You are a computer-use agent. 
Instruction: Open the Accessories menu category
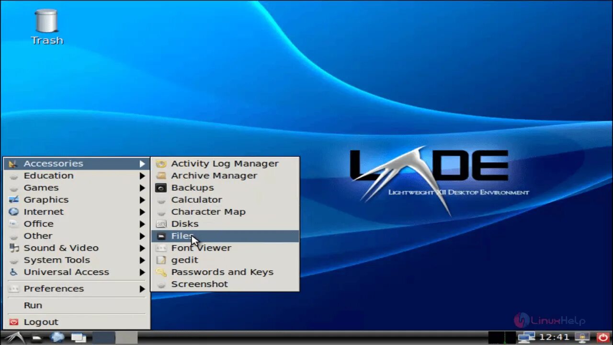pos(77,163)
